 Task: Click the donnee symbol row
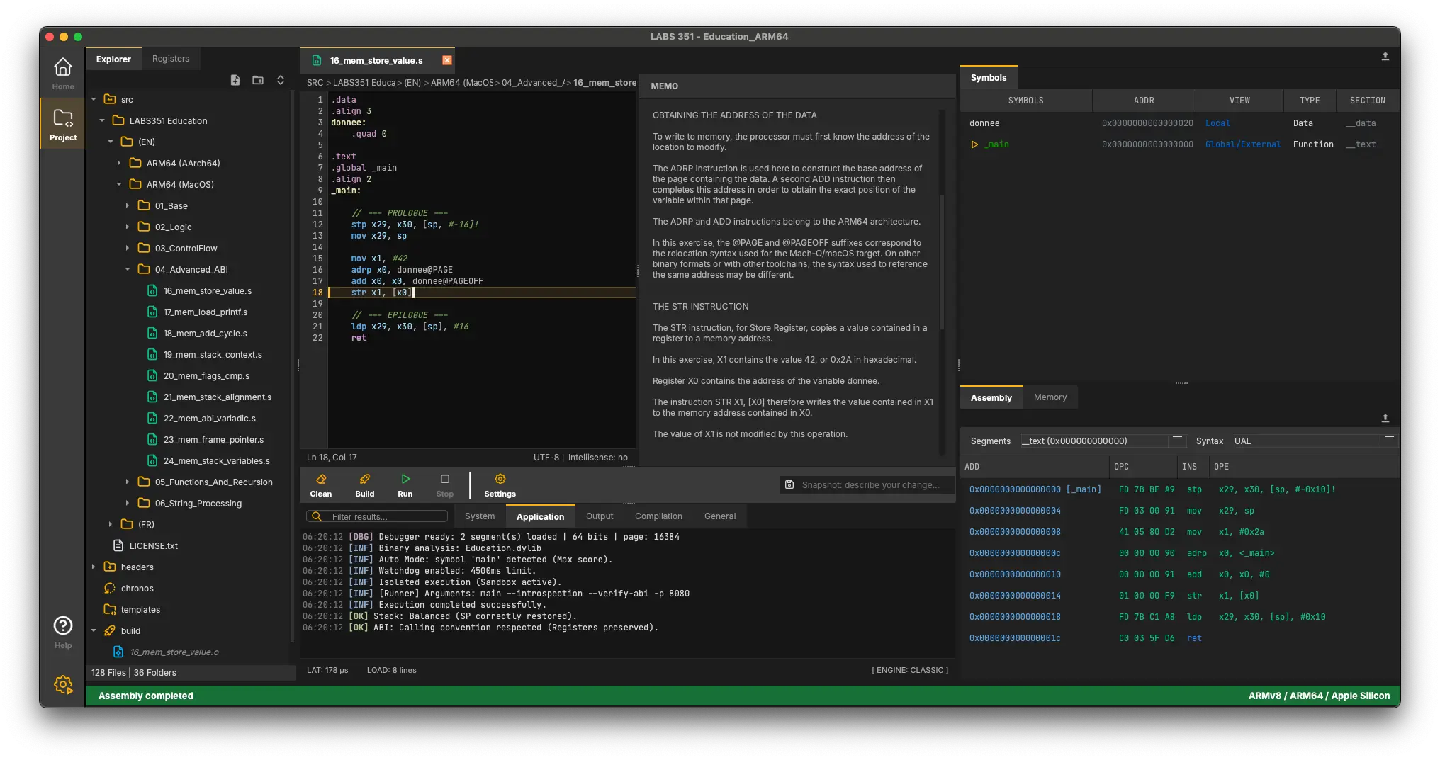(1179, 123)
